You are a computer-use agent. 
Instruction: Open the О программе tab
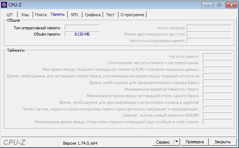click(x=132, y=15)
